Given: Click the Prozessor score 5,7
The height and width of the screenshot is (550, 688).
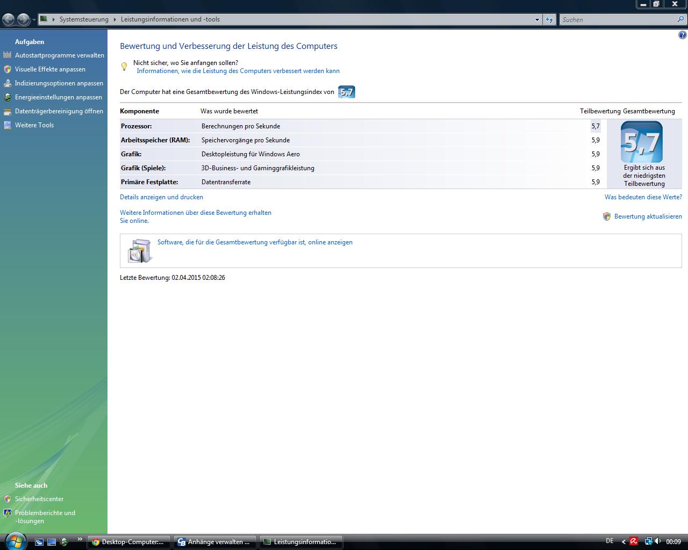Looking at the screenshot, I should click(x=596, y=126).
